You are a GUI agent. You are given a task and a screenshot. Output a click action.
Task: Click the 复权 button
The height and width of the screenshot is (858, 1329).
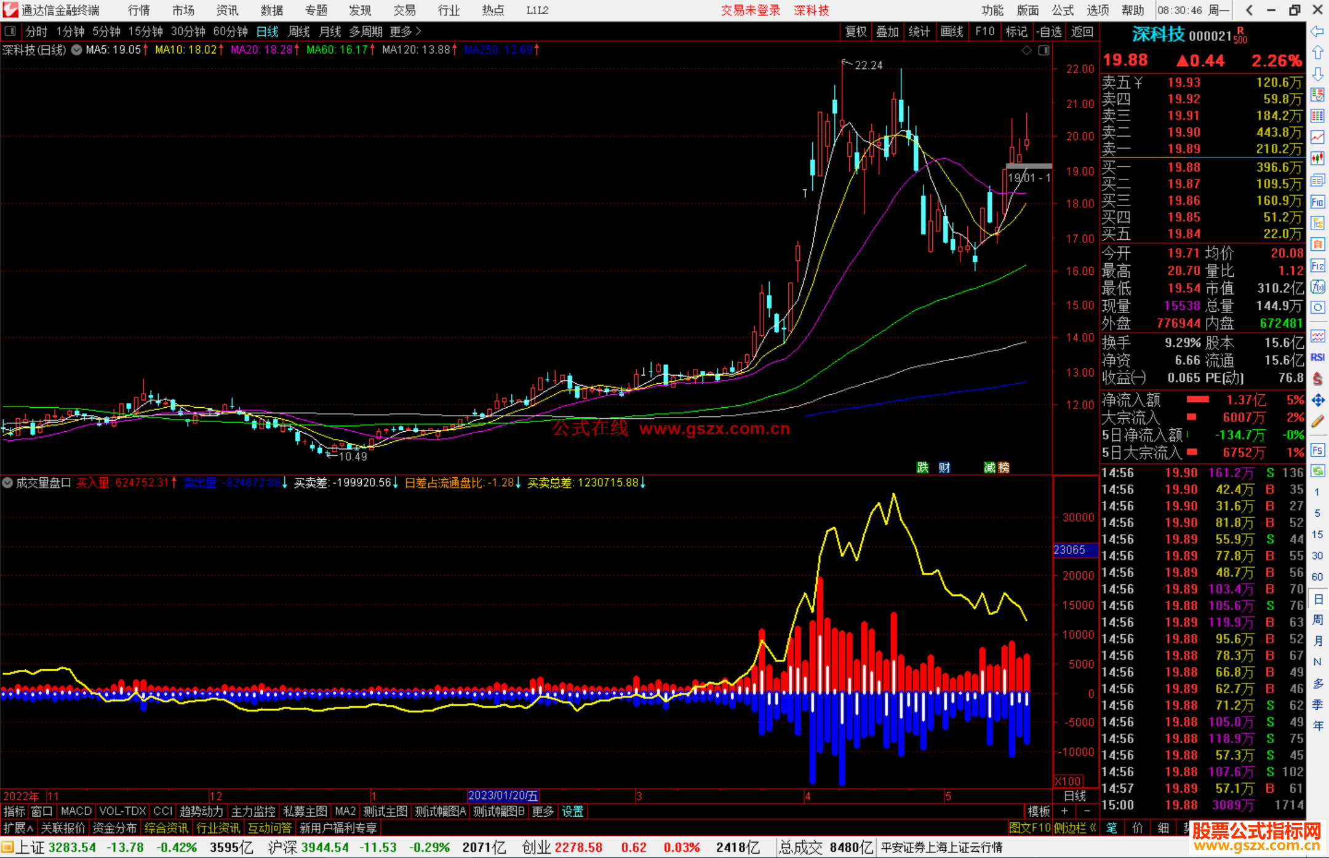click(x=856, y=31)
